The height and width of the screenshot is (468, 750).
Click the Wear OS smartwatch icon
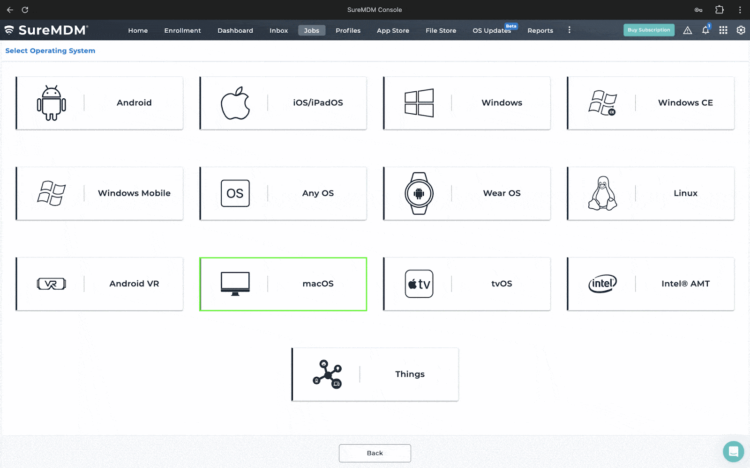pyautogui.click(x=419, y=193)
